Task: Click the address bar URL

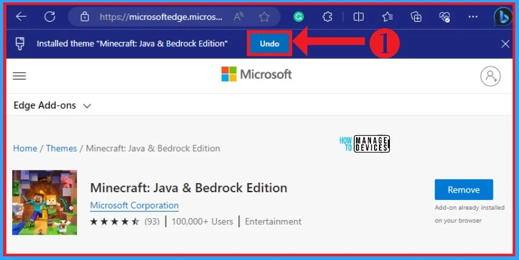Action: point(161,16)
